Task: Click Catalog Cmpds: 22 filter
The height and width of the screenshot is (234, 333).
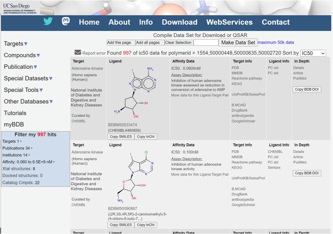Action: point(21,183)
